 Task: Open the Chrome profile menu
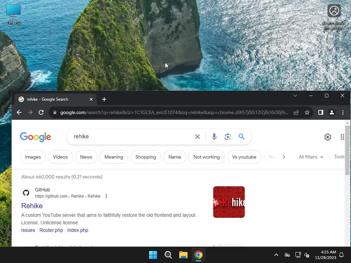pos(332,112)
